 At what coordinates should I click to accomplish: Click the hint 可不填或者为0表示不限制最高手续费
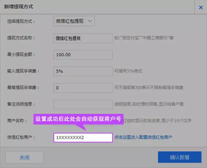click(x=149, y=88)
